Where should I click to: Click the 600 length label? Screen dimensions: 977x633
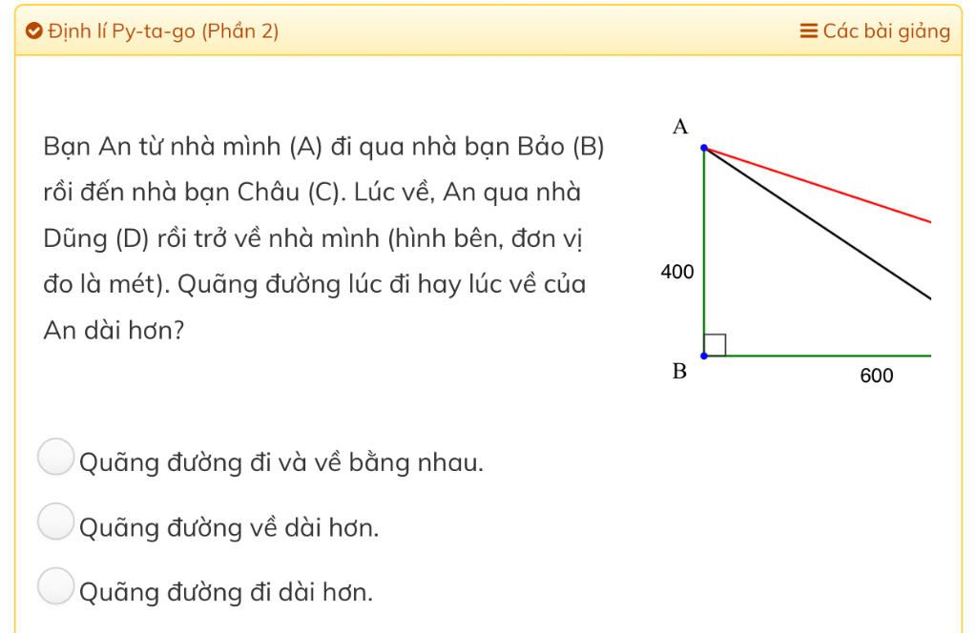coord(877,376)
